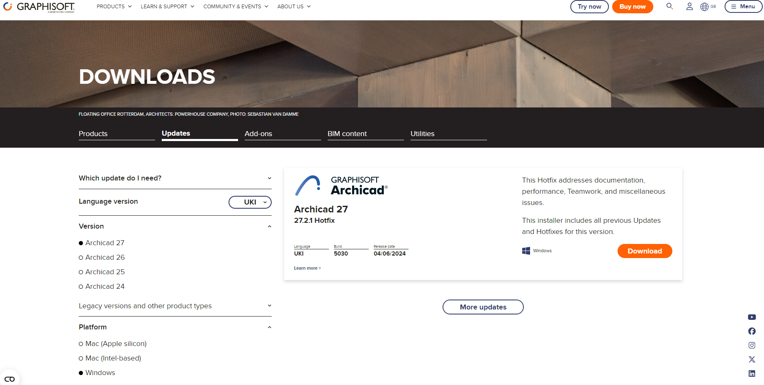This screenshot has width=764, height=385.
Task: Open the user account icon
Action: pyautogui.click(x=689, y=7)
